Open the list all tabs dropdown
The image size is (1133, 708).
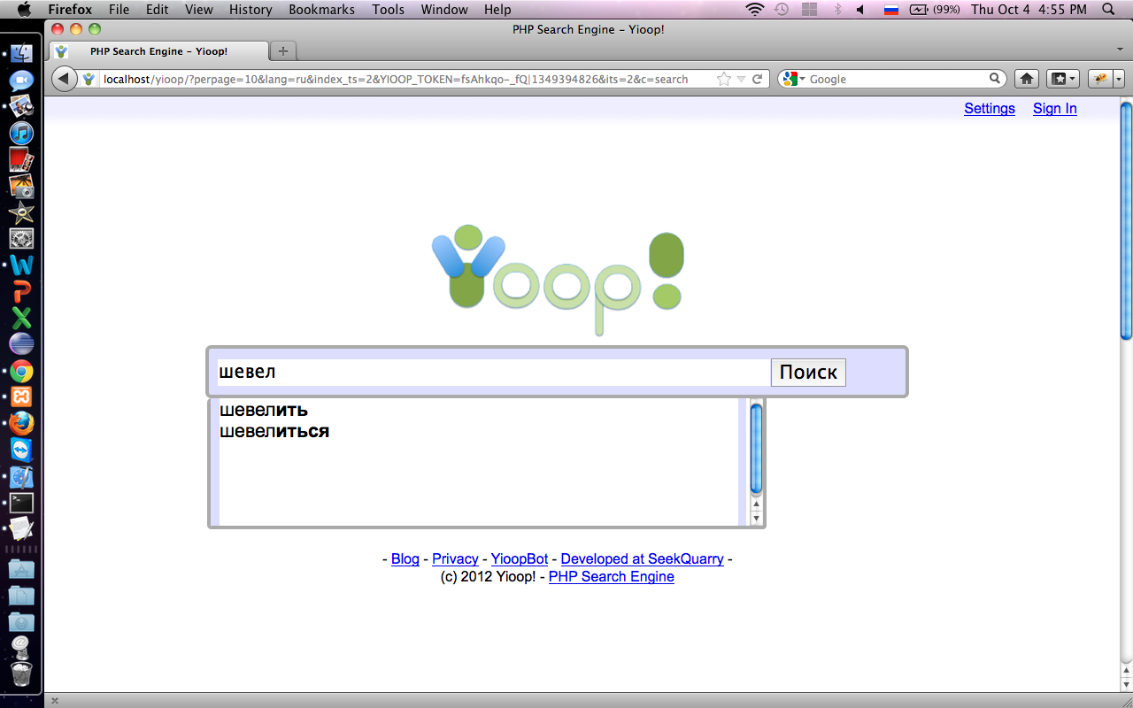click(x=1119, y=51)
